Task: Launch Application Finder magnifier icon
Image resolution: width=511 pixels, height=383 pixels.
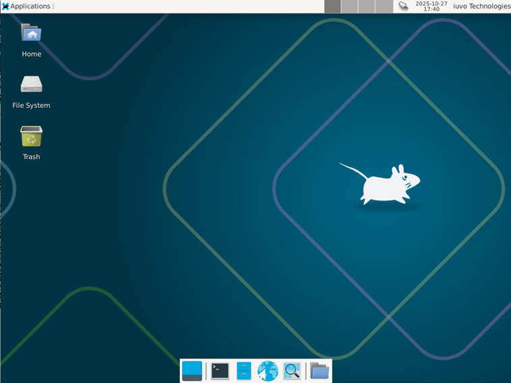Action: click(292, 371)
